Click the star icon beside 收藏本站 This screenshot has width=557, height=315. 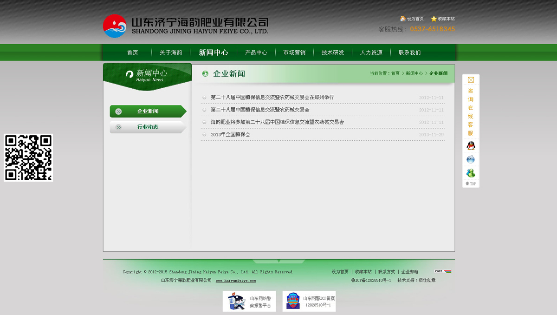434,19
